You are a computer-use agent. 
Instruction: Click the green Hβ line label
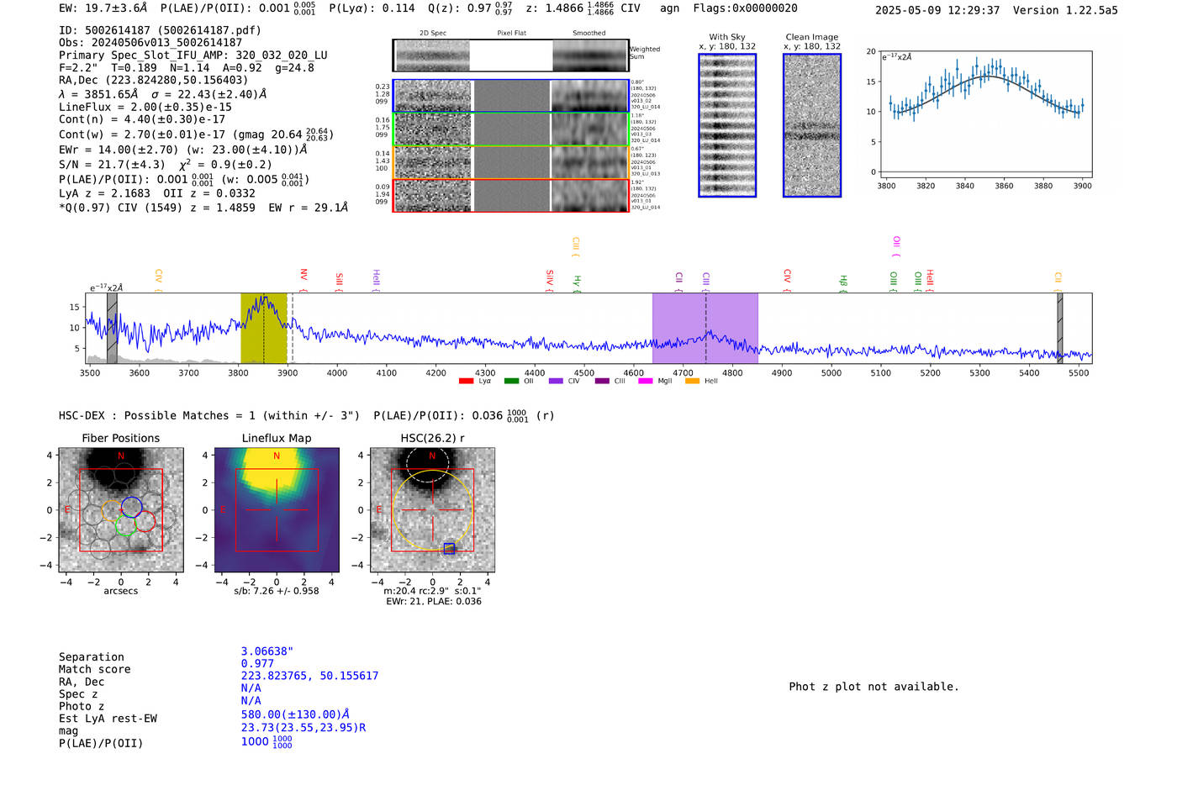[843, 282]
